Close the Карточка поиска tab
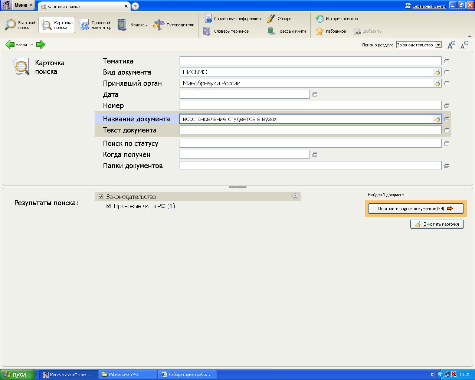 pos(126,6)
